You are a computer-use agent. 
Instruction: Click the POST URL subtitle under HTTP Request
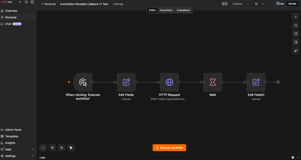[x=169, y=99]
